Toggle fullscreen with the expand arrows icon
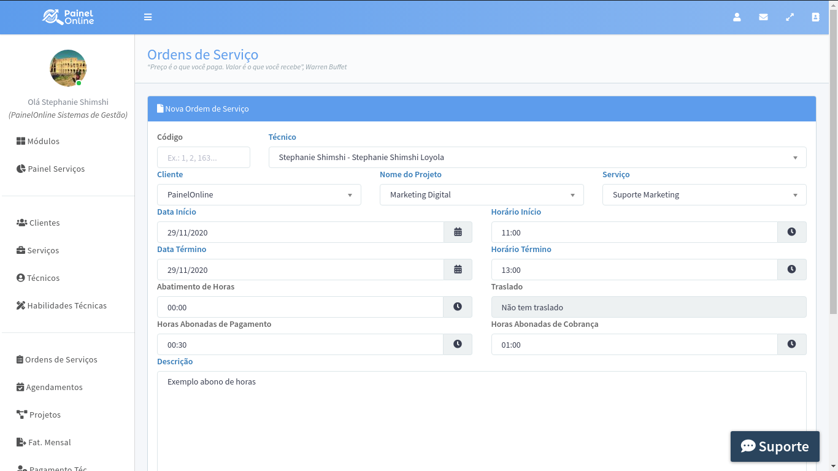Image resolution: width=838 pixels, height=471 pixels. pyautogui.click(x=790, y=17)
